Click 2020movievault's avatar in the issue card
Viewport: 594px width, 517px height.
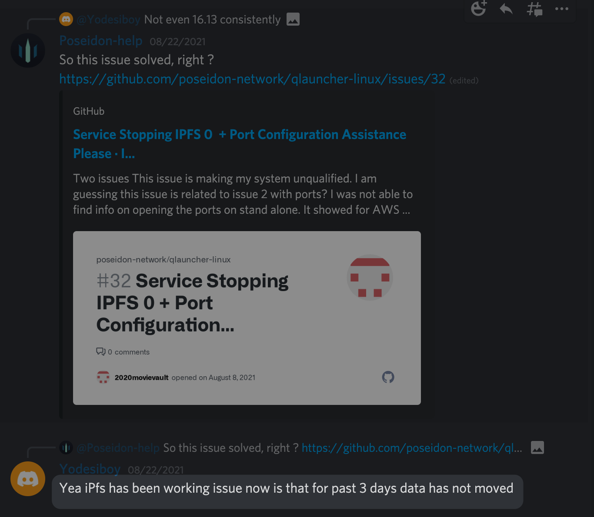[x=103, y=377]
